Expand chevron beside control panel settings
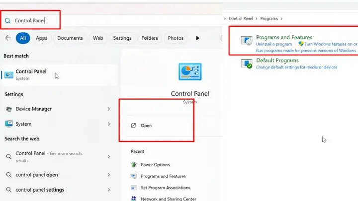Viewport: 358px width, 201px height. [x=109, y=190]
